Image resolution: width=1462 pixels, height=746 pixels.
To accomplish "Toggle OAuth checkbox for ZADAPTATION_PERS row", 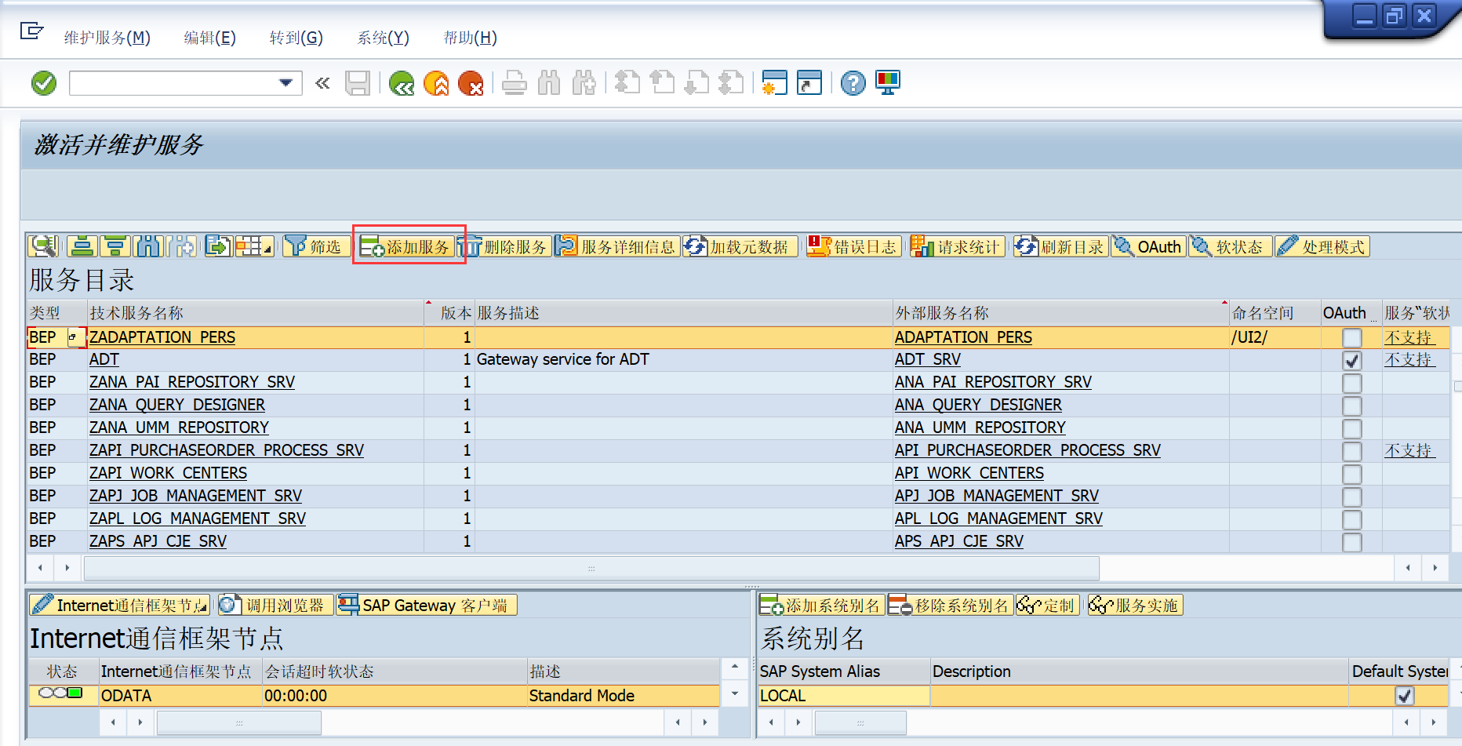I will coord(1351,338).
